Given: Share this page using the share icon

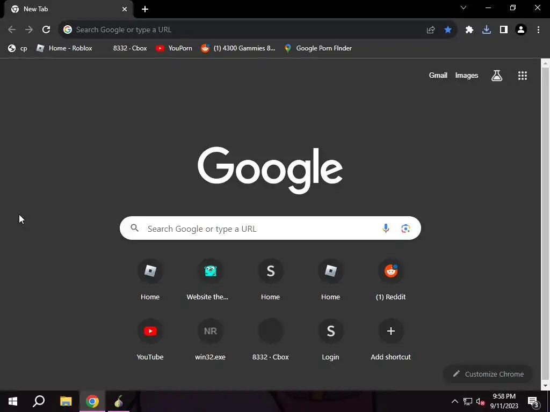Looking at the screenshot, I should click(x=431, y=30).
